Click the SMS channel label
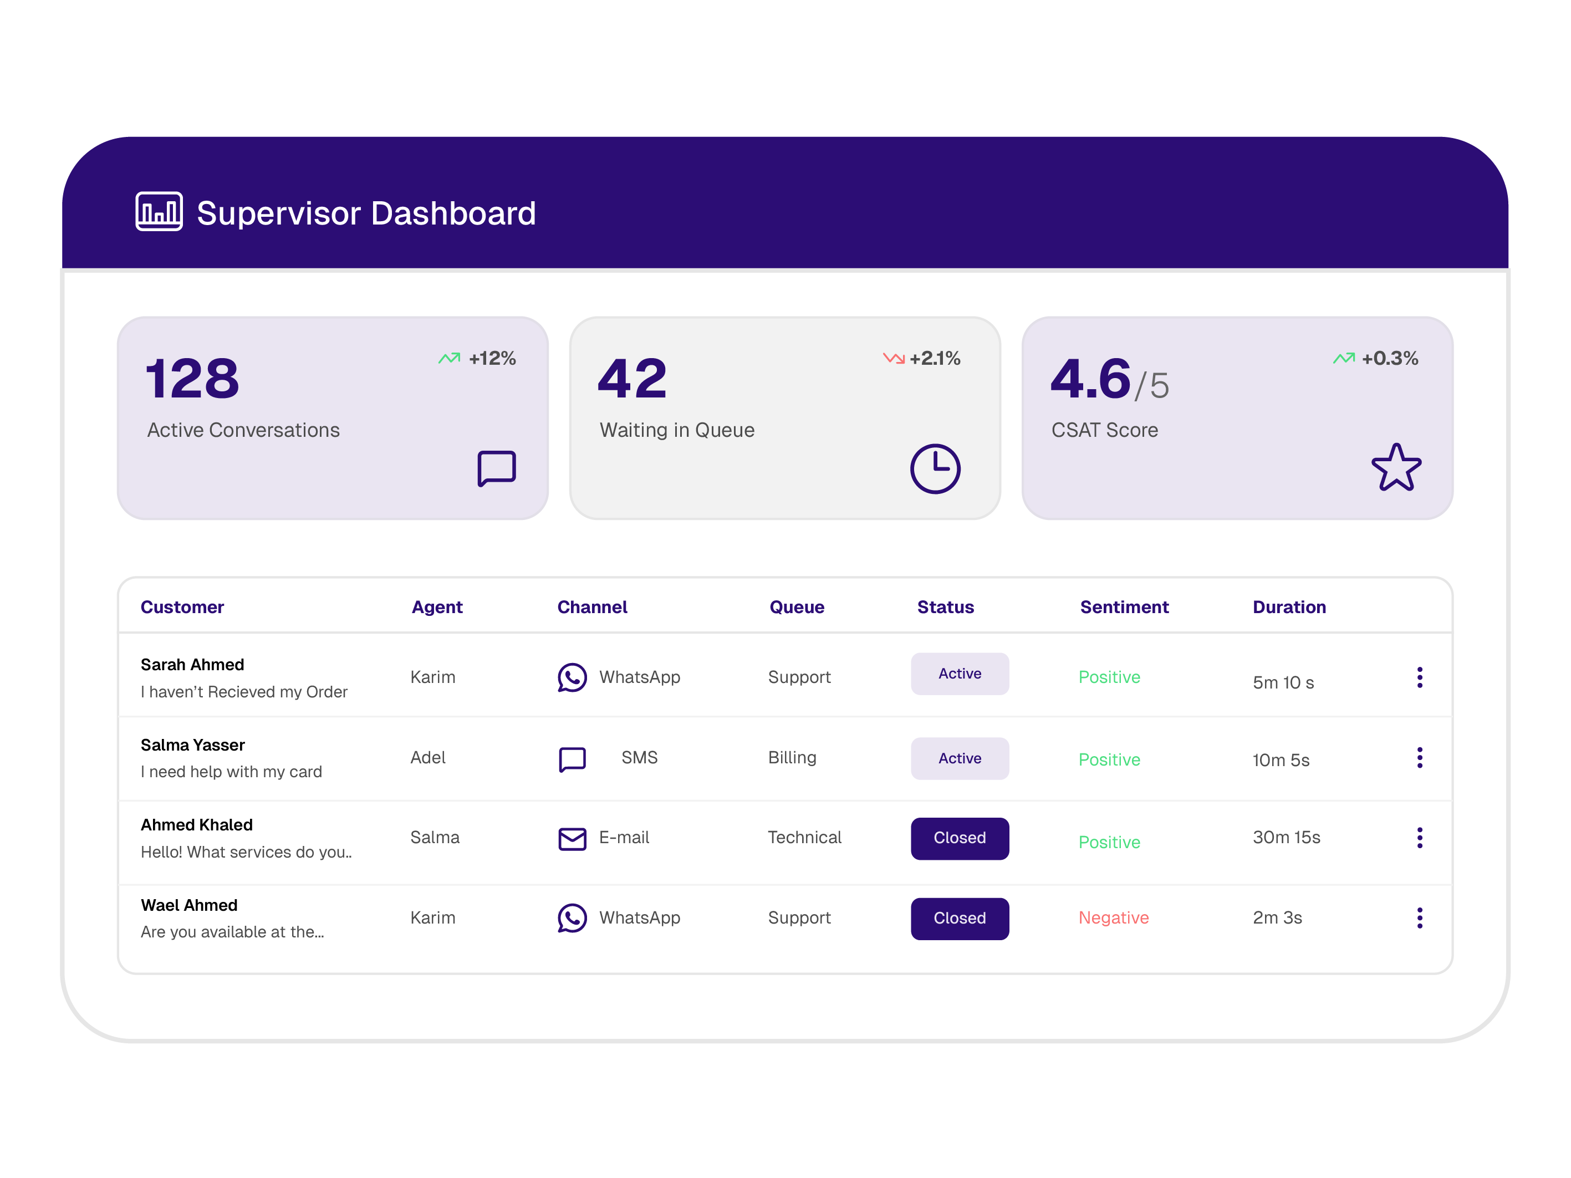 tap(639, 758)
